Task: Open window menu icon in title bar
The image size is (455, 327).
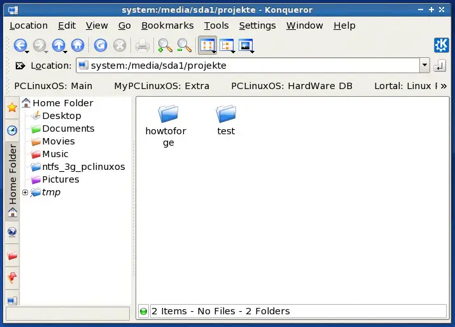Action: (13, 10)
